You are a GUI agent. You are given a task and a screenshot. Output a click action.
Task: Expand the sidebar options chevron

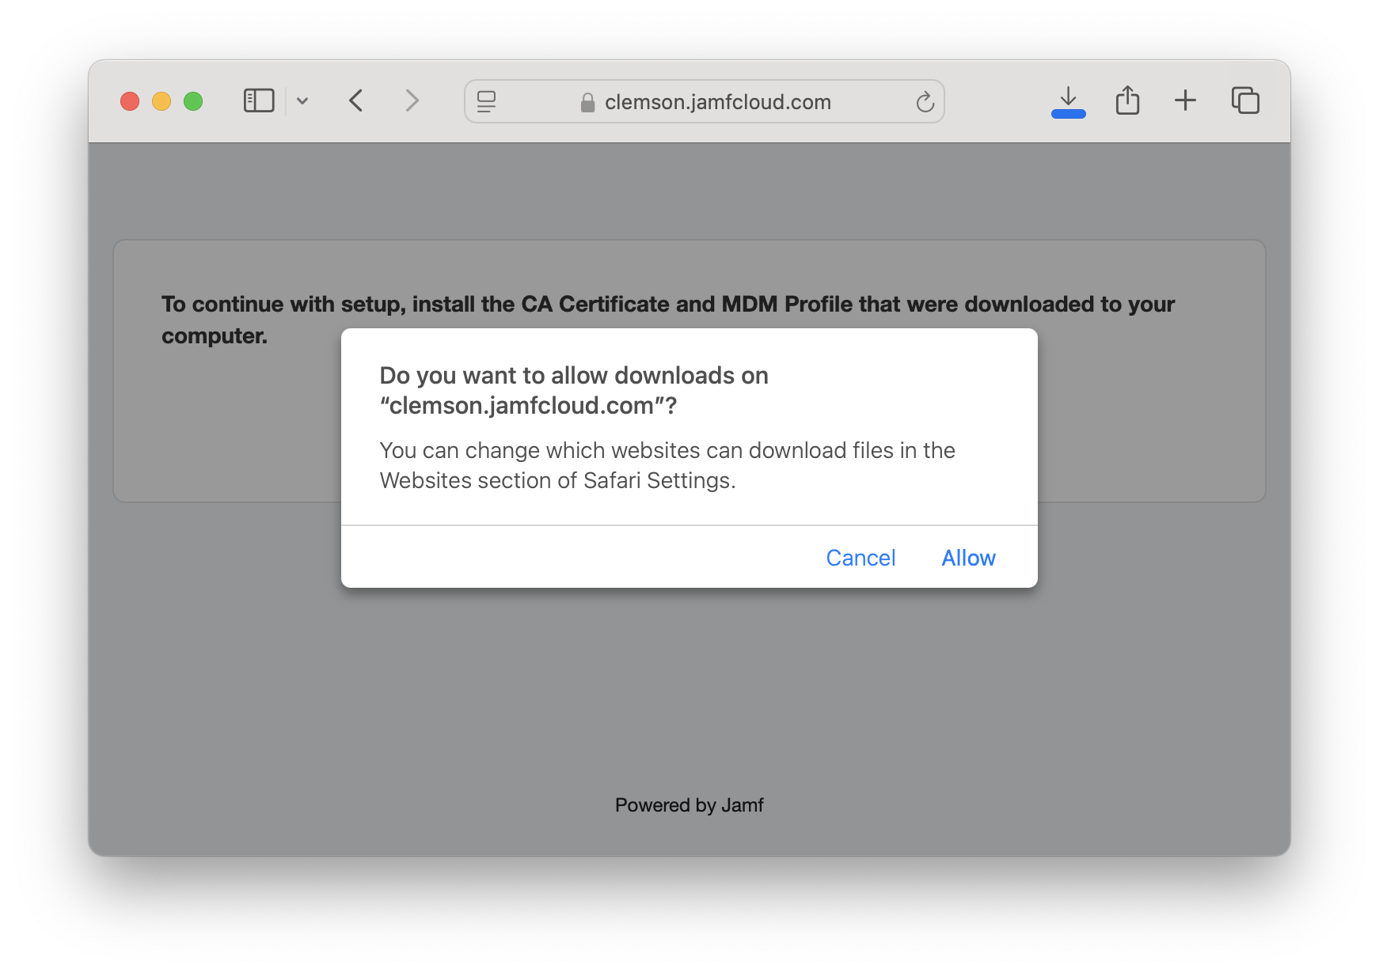click(303, 100)
